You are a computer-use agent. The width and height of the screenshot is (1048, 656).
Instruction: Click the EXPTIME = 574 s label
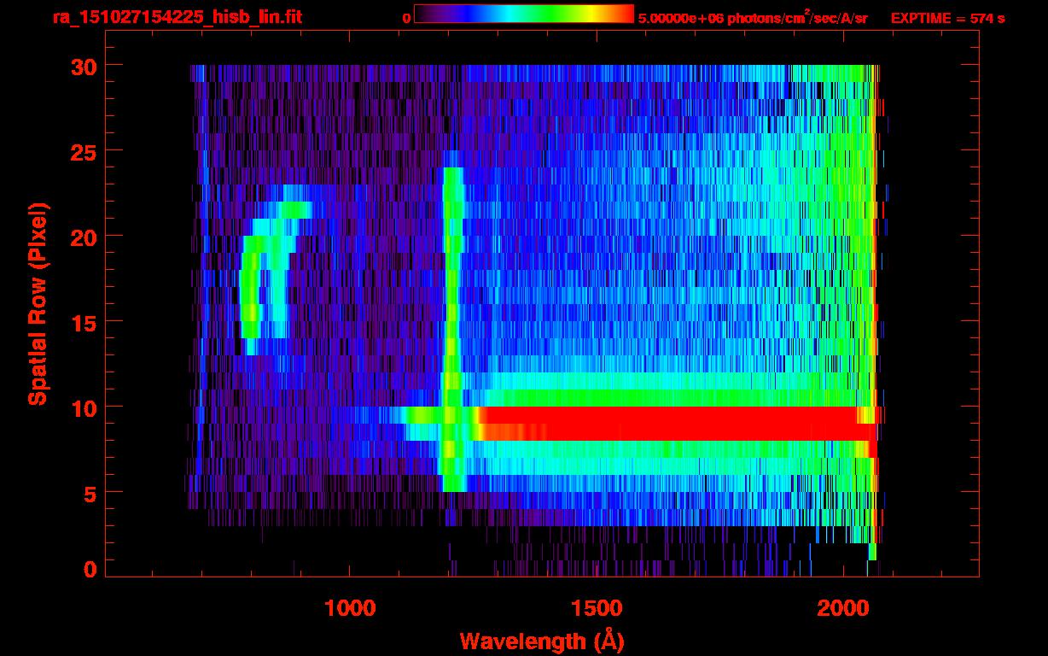(x=947, y=18)
